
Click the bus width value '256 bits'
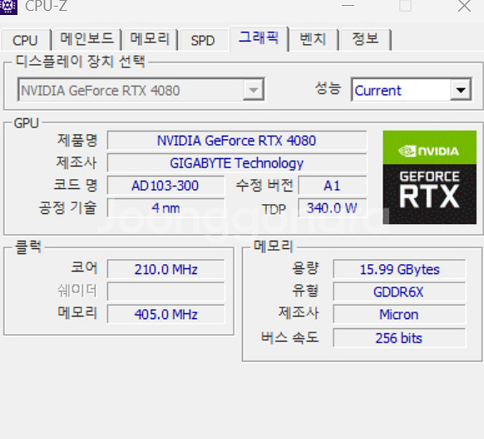(x=399, y=338)
